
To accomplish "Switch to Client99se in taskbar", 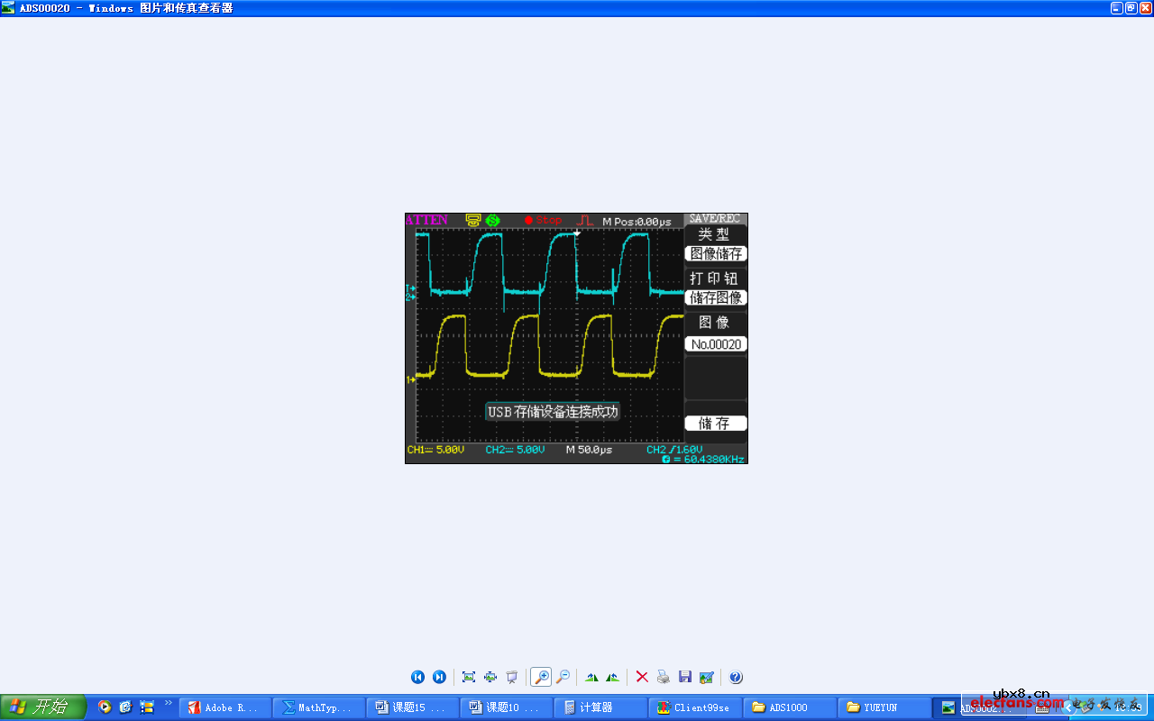I will pos(694,707).
